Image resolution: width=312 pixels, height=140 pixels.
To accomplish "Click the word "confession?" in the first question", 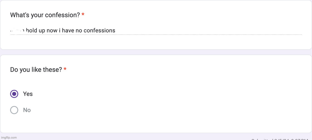I will tap(64, 15).
